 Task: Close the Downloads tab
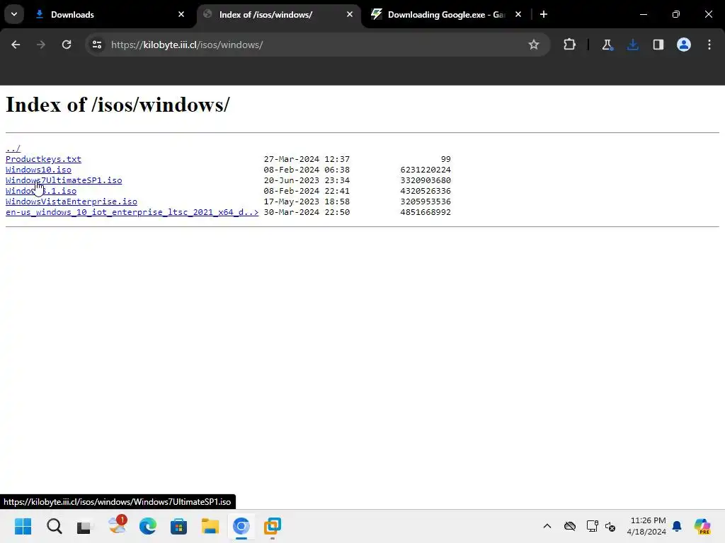click(x=181, y=14)
